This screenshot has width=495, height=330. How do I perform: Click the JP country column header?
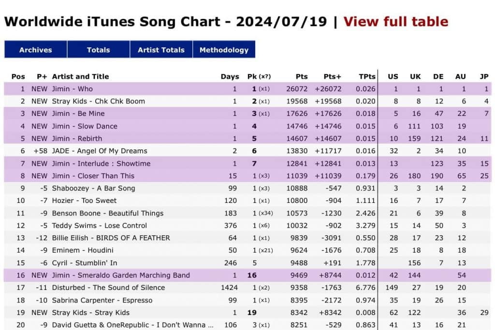[x=484, y=76]
